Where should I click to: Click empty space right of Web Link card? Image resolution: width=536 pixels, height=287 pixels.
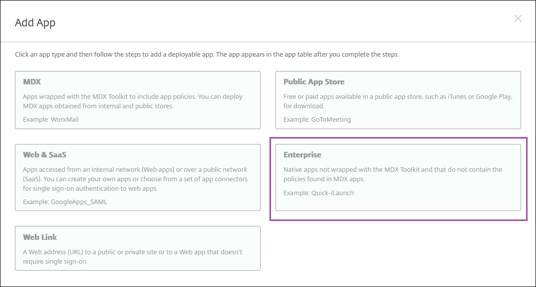[x=393, y=248]
